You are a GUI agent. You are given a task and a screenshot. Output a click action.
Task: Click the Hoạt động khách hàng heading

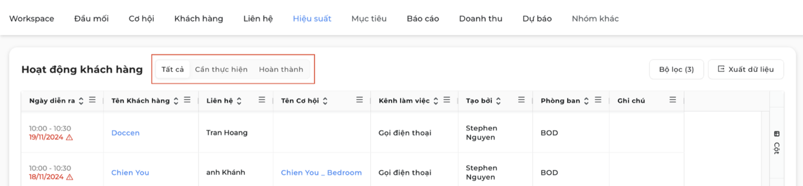pos(82,70)
